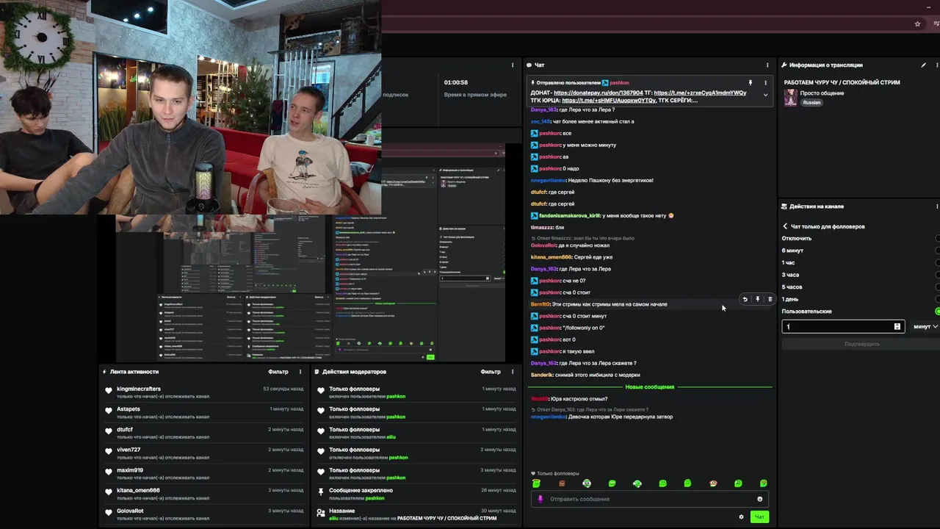Viewport: 940px width, 529px height.
Task: Bookmark page with browser star icon
Action: click(x=917, y=24)
